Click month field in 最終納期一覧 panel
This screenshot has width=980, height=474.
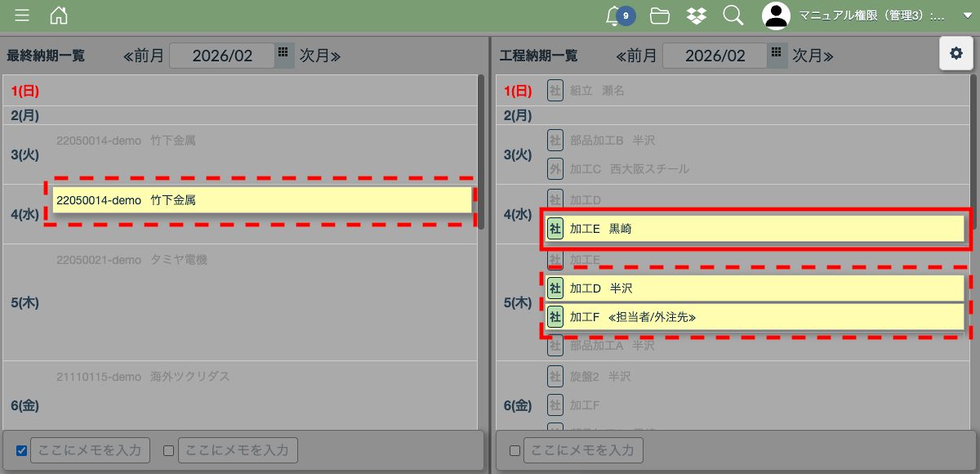coord(221,56)
